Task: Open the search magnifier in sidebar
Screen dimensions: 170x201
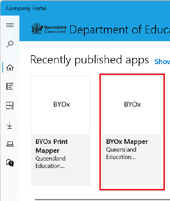Action: 10,44
